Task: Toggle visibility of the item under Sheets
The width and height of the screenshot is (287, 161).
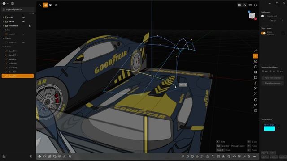Action: (x=23, y=42)
